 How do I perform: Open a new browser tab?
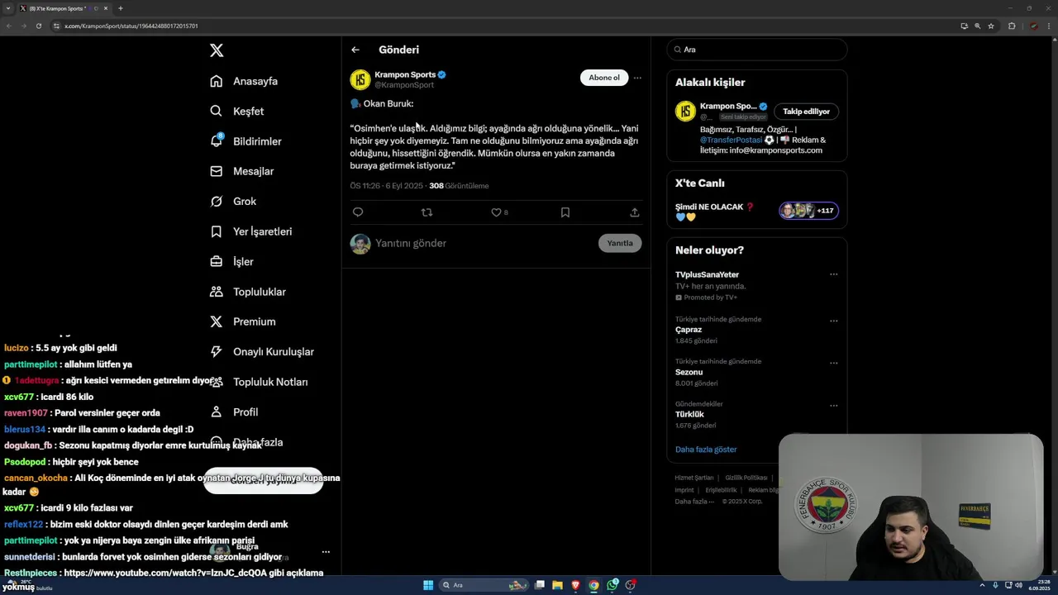[x=121, y=8]
